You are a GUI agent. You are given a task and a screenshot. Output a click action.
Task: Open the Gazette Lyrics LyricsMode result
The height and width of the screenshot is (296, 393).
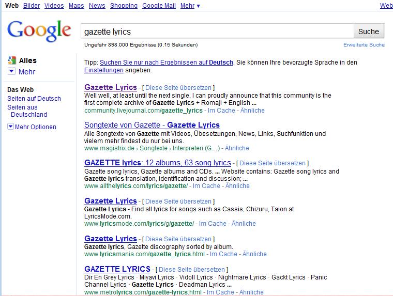(111, 201)
